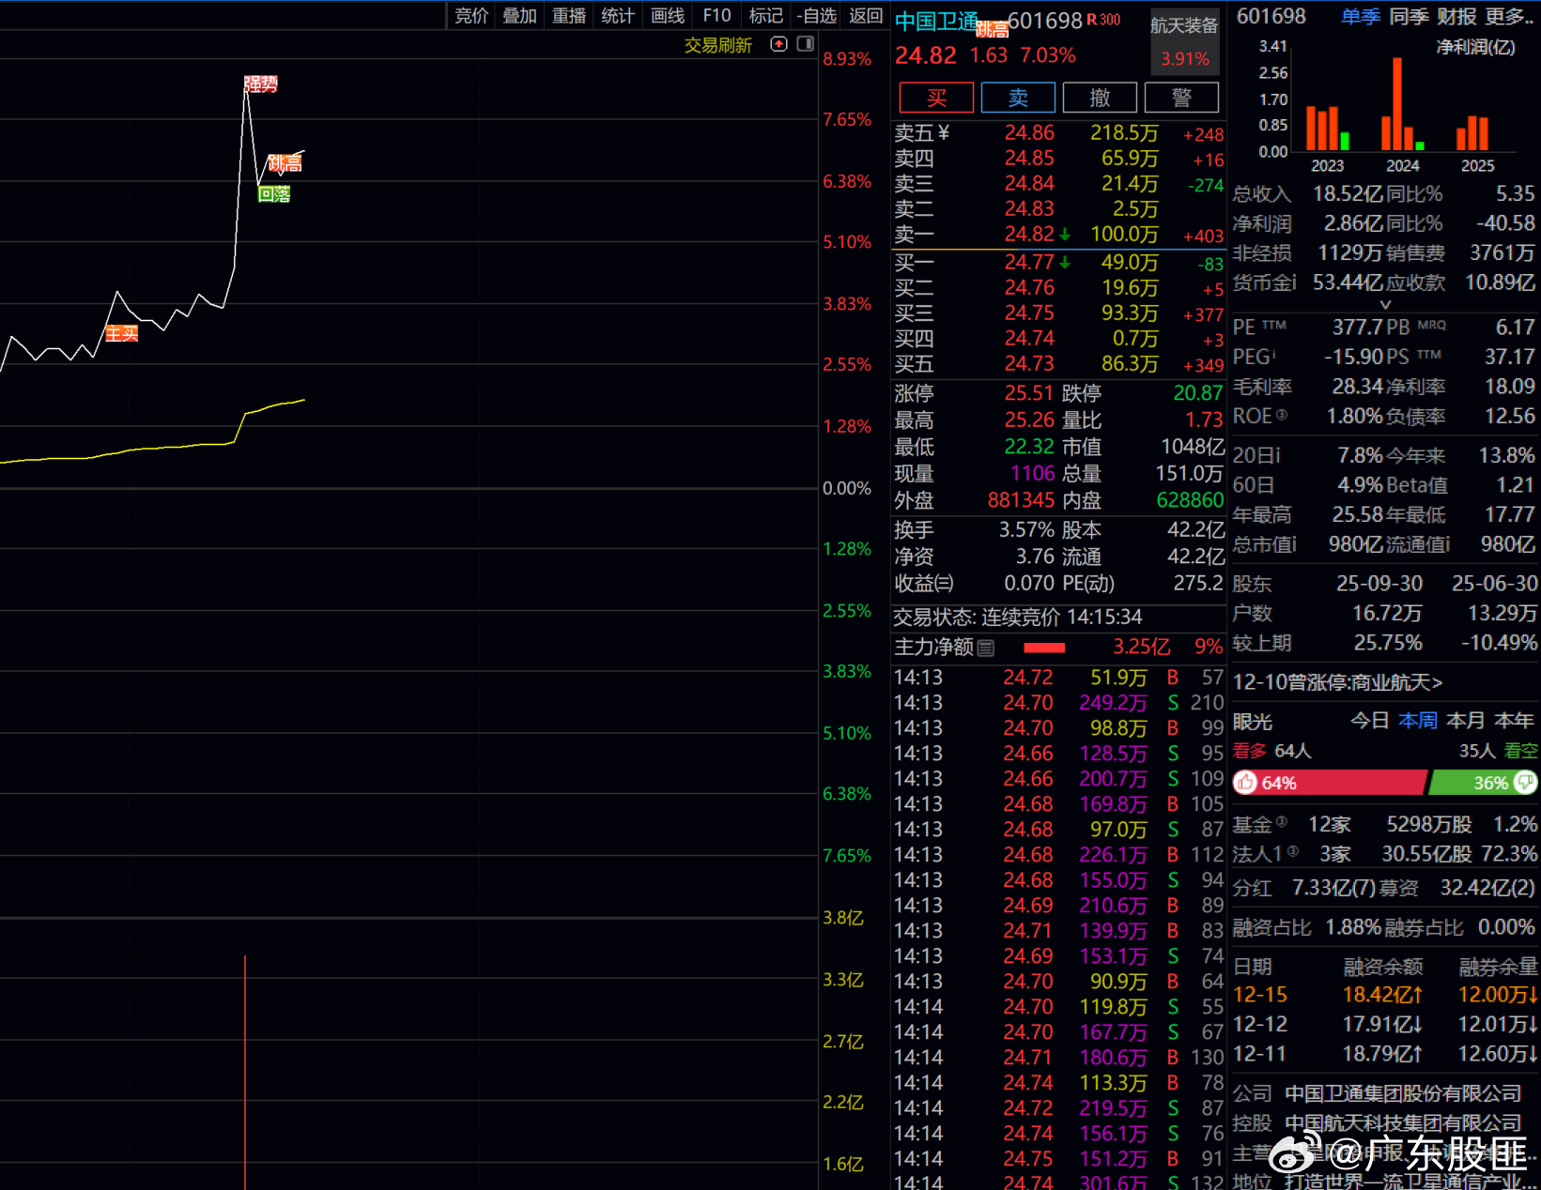This screenshot has height=1190, width=1541.
Task: Open 12-10曾涨停:商业航天 details
Action: (x=1337, y=682)
